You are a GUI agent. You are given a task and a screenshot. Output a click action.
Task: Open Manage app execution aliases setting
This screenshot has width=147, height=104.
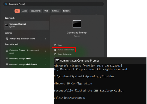(26, 39)
